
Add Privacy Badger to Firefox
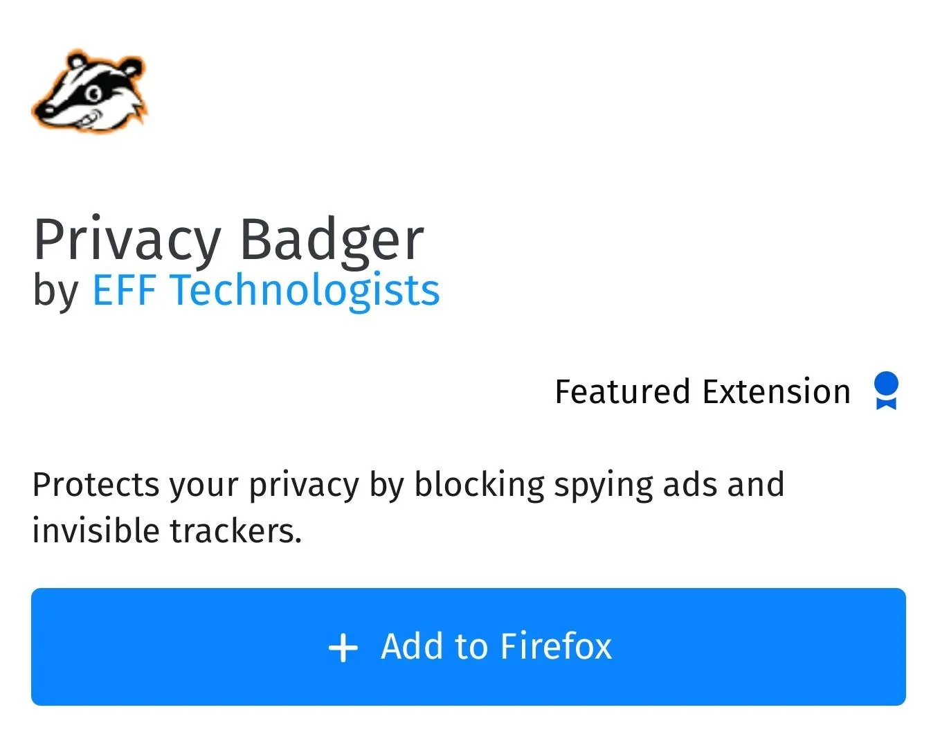tap(469, 647)
